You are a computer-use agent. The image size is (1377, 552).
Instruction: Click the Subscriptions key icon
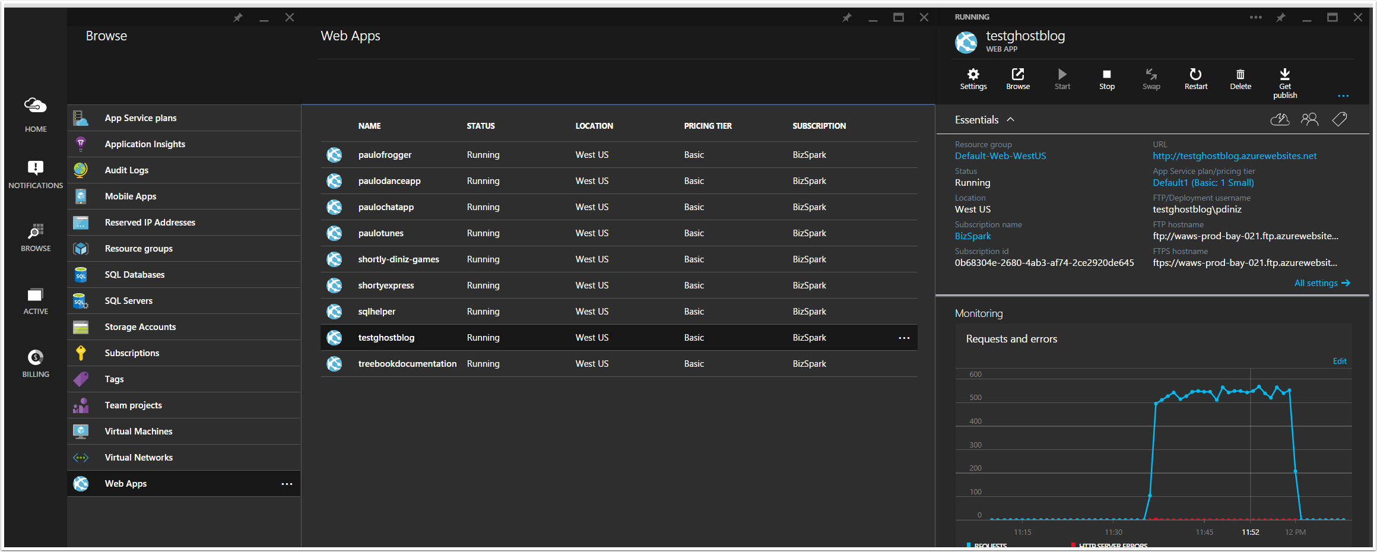pos(81,353)
